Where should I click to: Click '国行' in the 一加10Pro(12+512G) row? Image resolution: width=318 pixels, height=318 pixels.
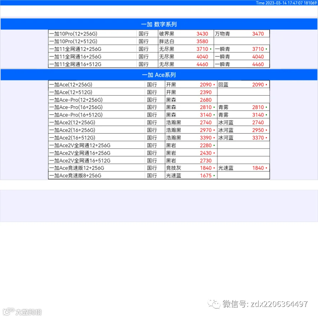143,41
